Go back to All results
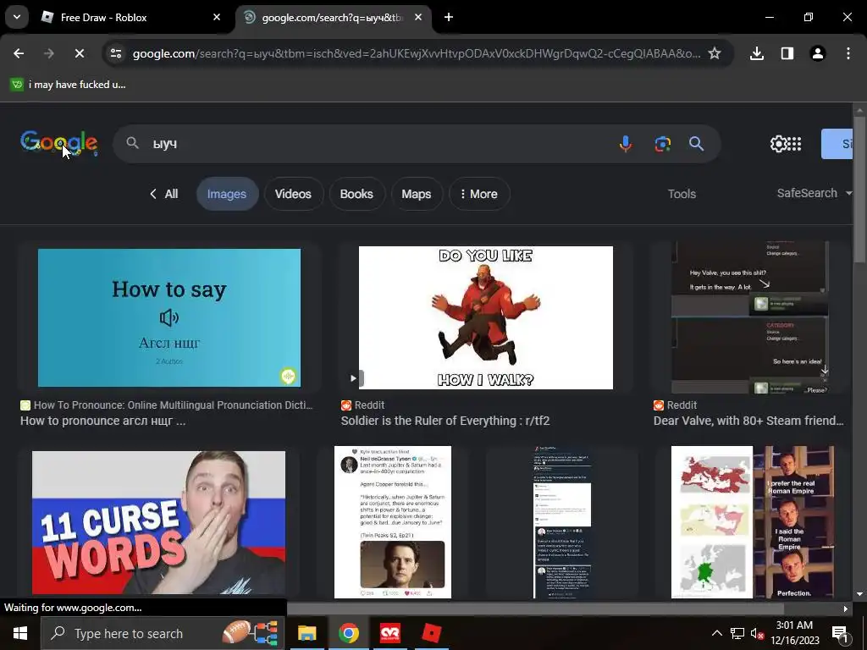Image resolution: width=867 pixels, height=650 pixels. click(x=163, y=194)
